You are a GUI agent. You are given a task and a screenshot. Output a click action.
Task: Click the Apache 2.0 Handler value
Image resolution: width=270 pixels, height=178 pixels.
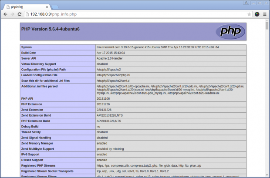click(x=109, y=58)
